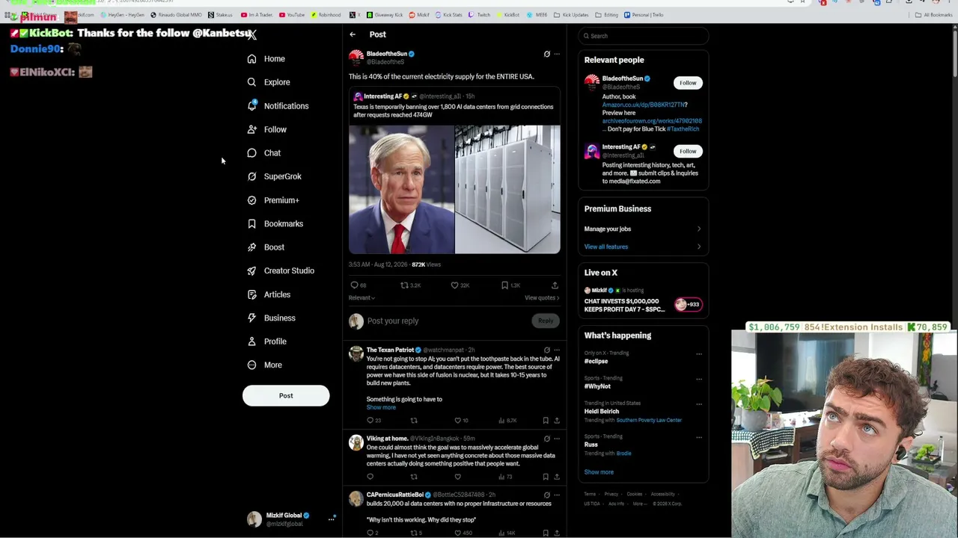Go back using the Post header arrow
This screenshot has width=958, height=538.
pos(353,34)
